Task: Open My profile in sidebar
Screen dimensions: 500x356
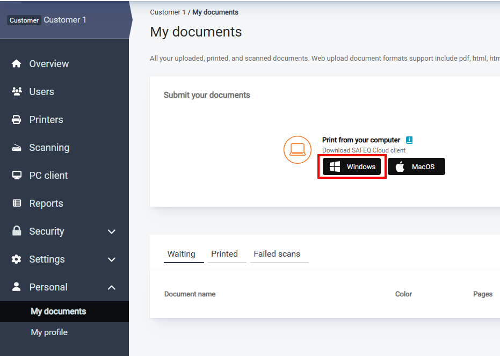Action: coord(49,332)
